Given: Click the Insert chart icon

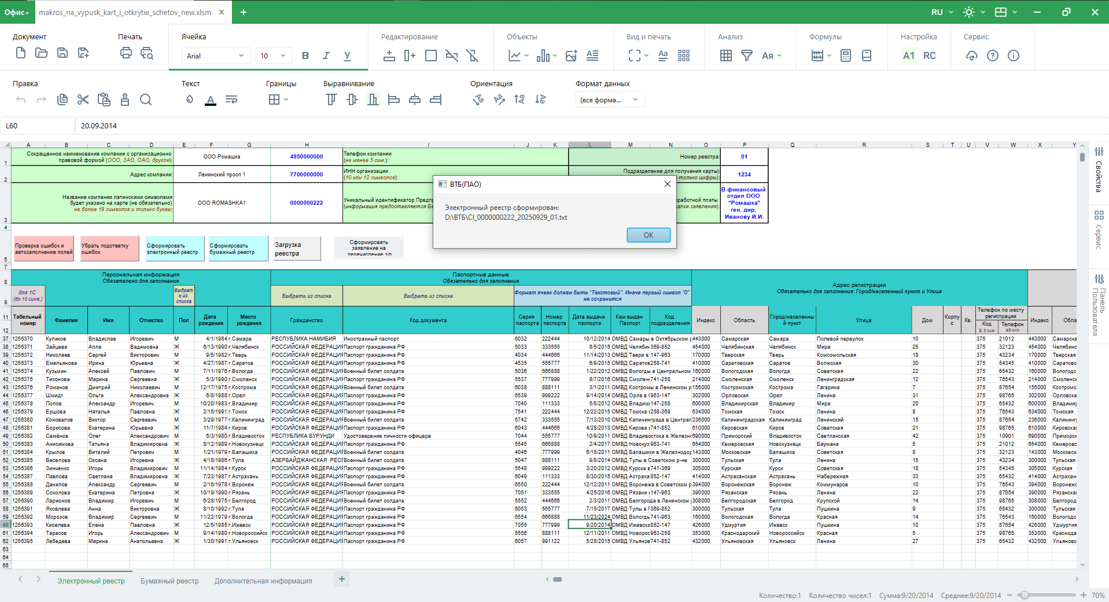Looking at the screenshot, I should click(514, 56).
